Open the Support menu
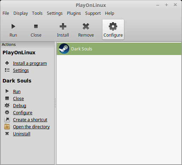Viewport: 182px width, 165px height. coord(93,13)
